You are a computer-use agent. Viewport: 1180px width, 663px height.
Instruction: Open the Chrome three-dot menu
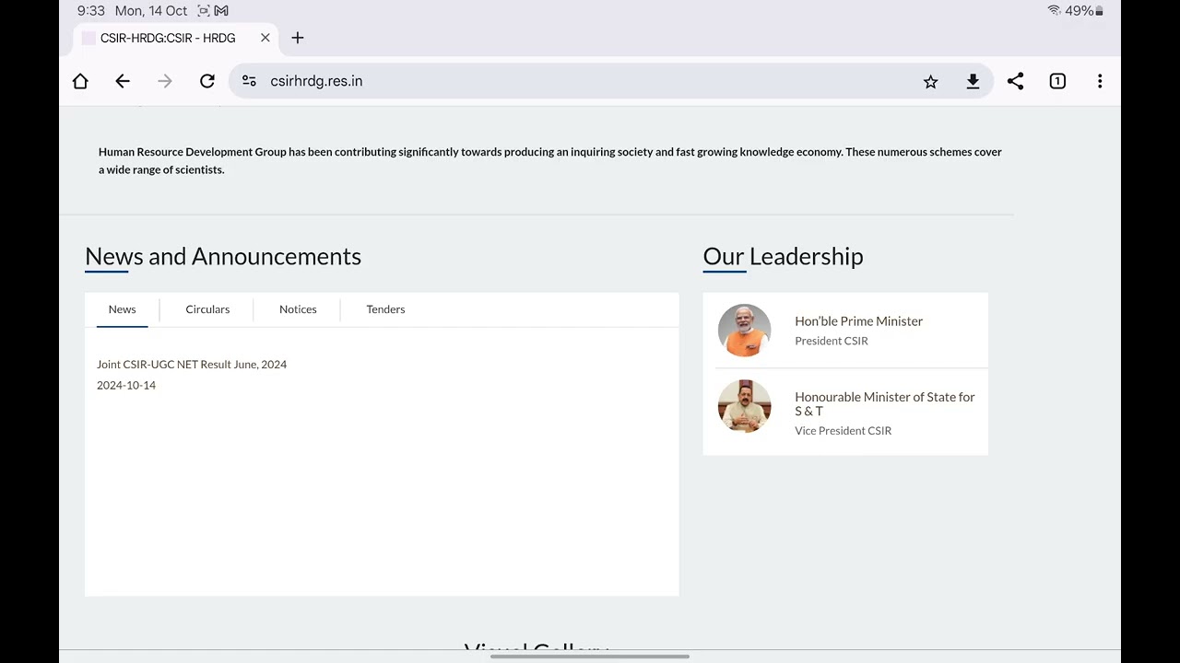tap(1100, 81)
